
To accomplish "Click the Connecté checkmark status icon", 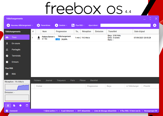I will (7, 111).
